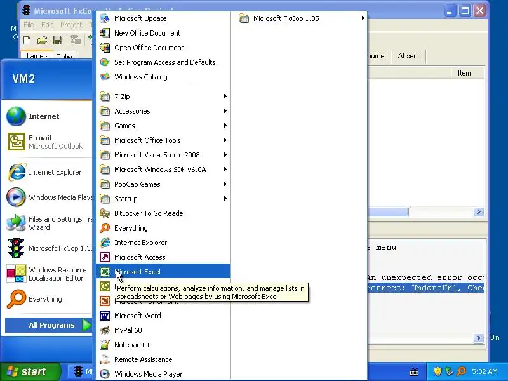Viewport: 508px width, 381px height.
Task: Open the File menu in FxCop
Action: (29, 25)
